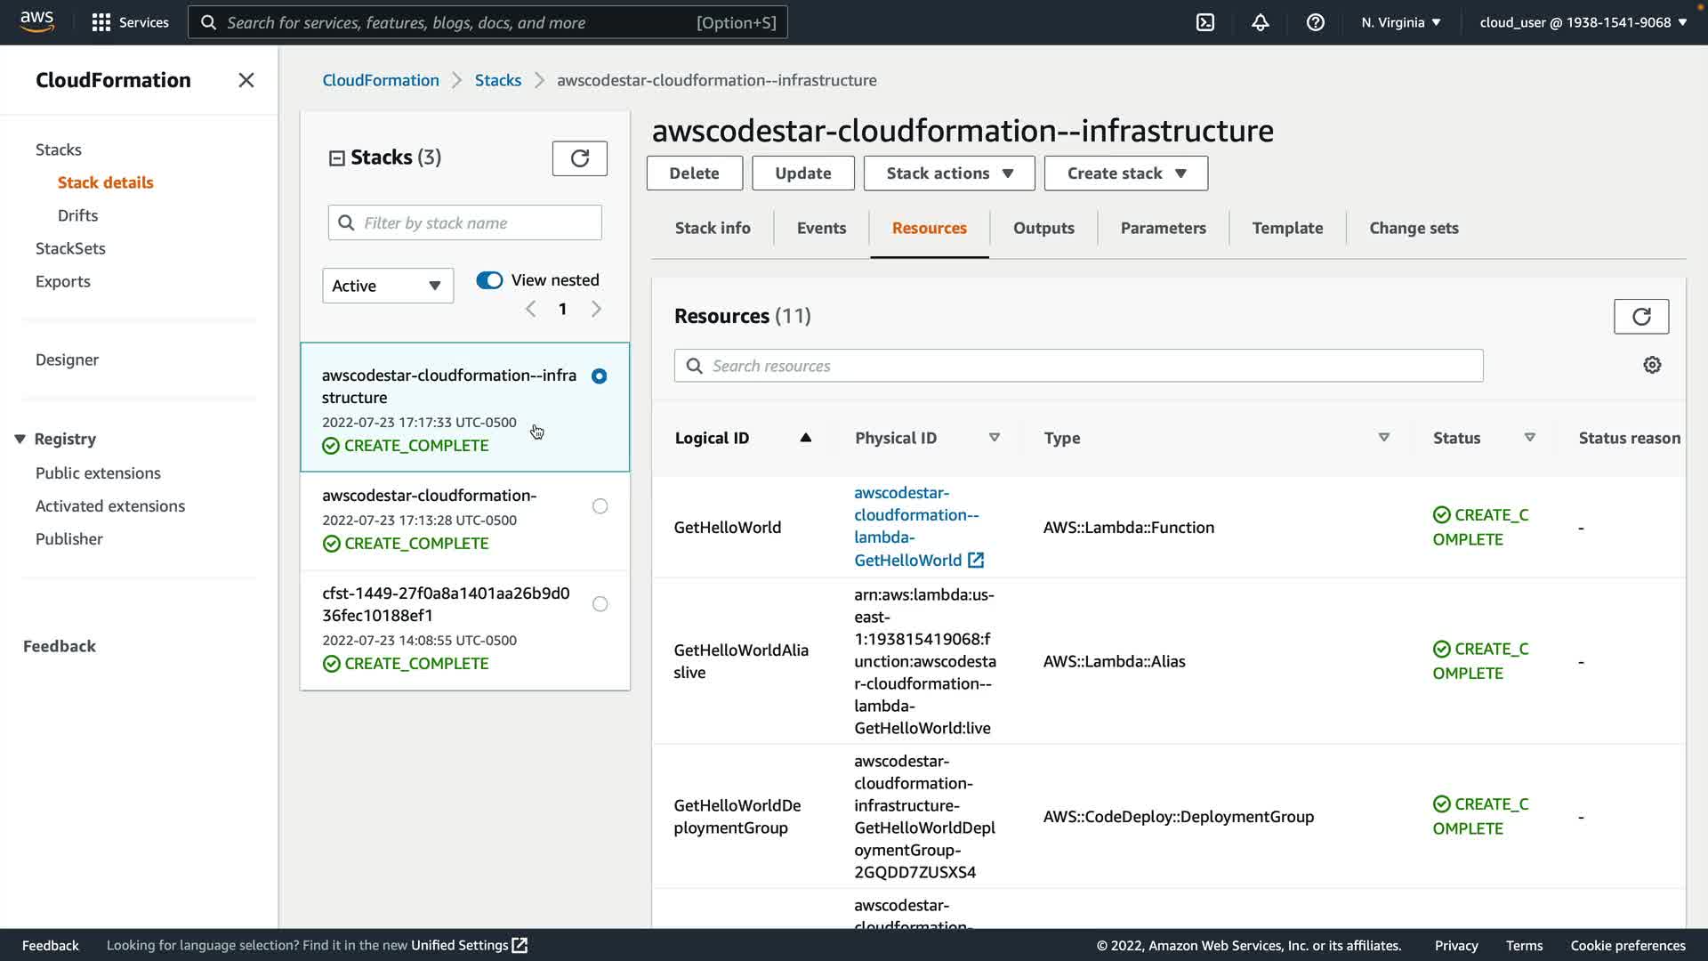Toggle View nested switch
The height and width of the screenshot is (961, 1708).
[x=489, y=280]
